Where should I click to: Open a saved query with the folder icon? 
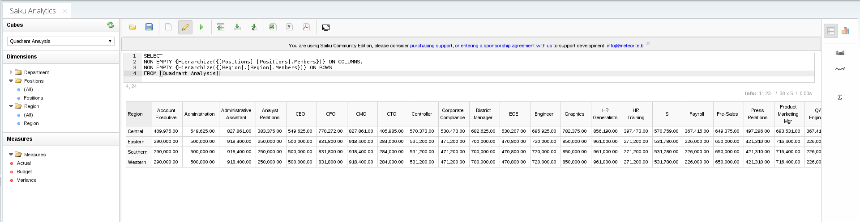pos(133,27)
